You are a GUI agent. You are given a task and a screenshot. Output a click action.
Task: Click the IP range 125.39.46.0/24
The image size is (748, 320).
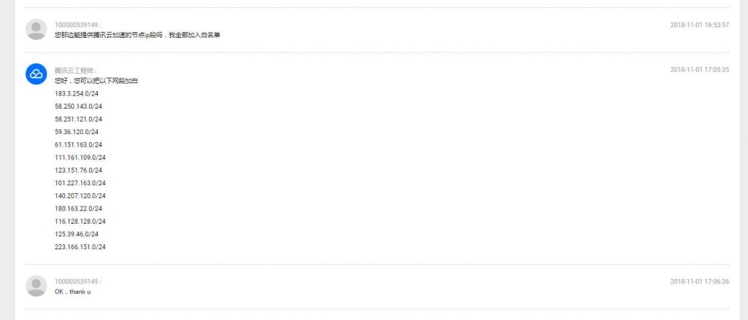(76, 234)
